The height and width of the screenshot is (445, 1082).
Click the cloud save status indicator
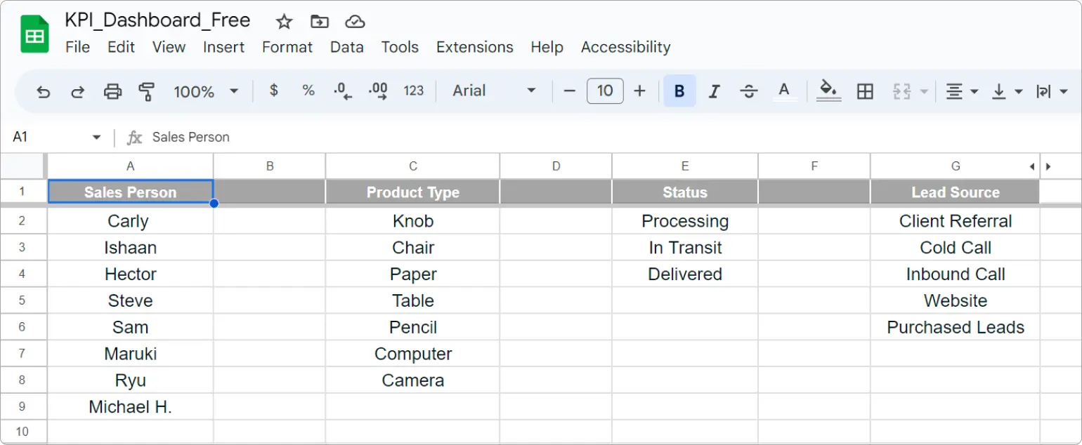coord(355,22)
